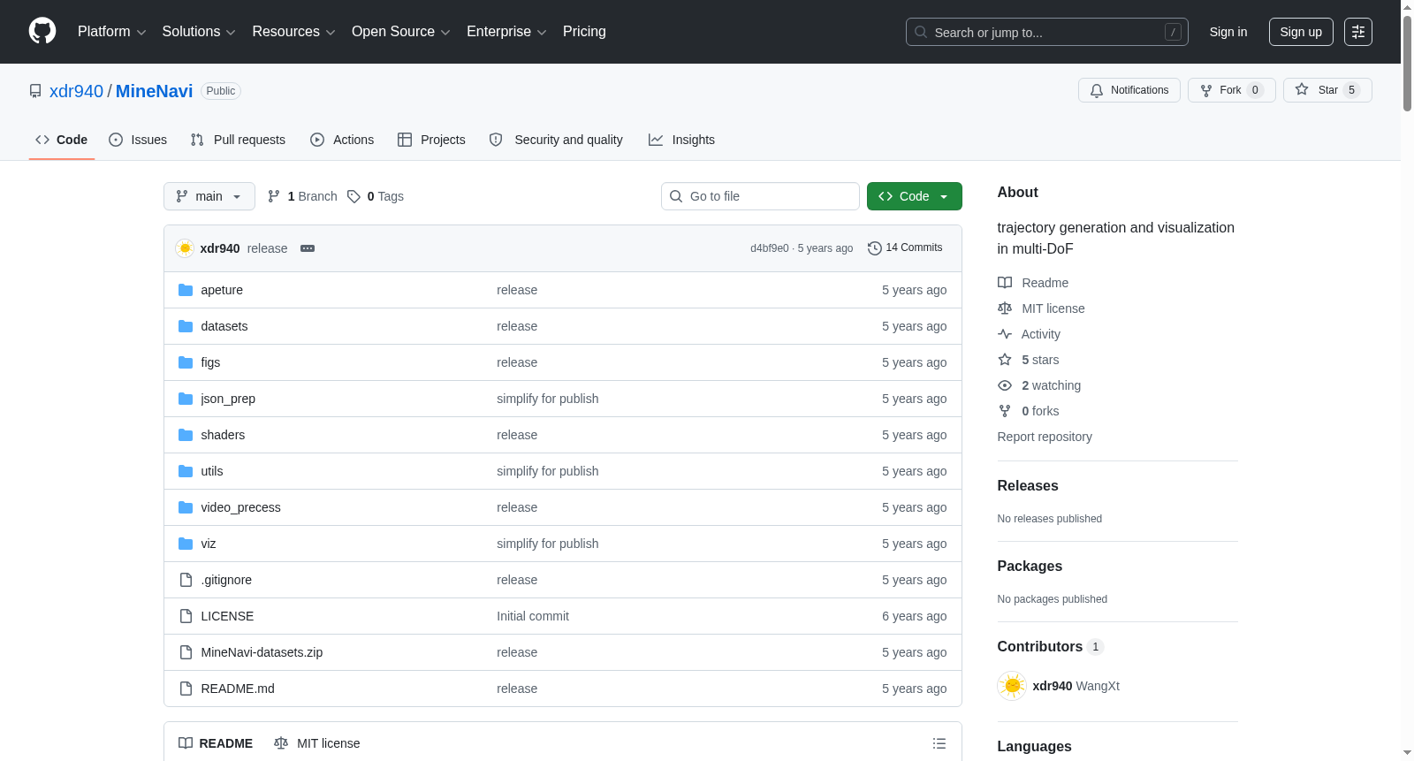Click the pulse icon beside the Activity link
The image size is (1414, 761).
pyautogui.click(x=1005, y=334)
